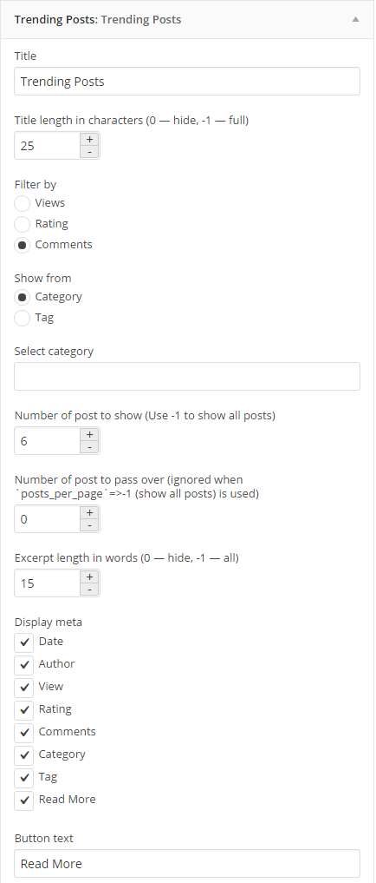The width and height of the screenshot is (376, 883).
Task: Uncheck the Date meta checkbox
Action: (x=24, y=642)
